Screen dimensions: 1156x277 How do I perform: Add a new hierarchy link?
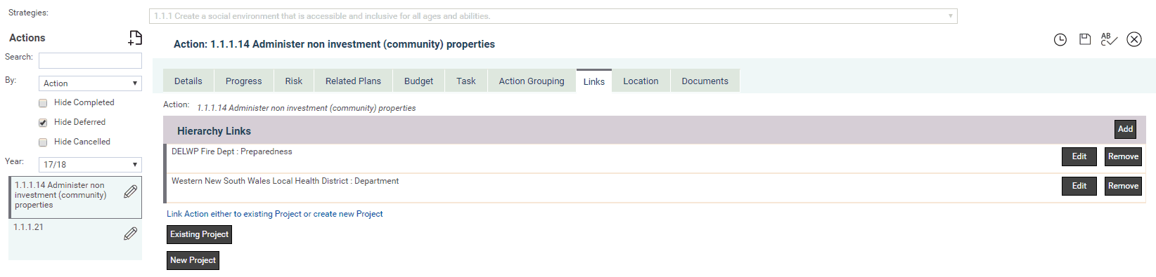pos(1125,129)
